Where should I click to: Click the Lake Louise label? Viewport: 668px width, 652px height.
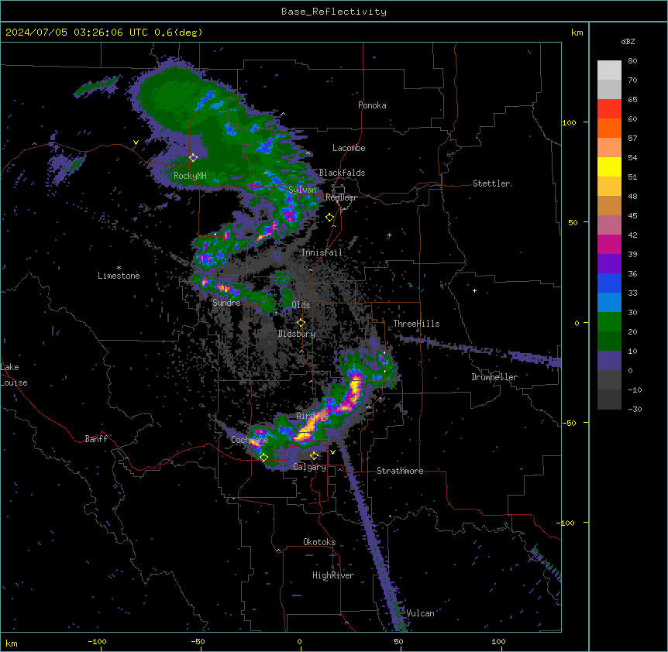coord(14,375)
